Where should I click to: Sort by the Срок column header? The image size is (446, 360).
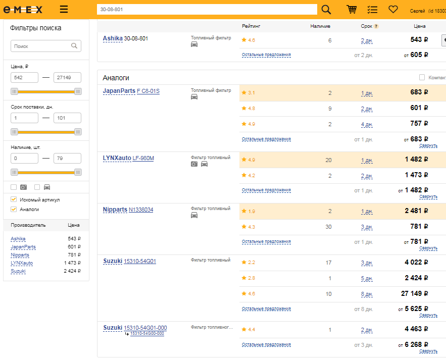pyautogui.click(x=366, y=26)
